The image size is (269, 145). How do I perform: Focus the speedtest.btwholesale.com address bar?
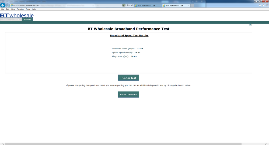pos(66,5)
